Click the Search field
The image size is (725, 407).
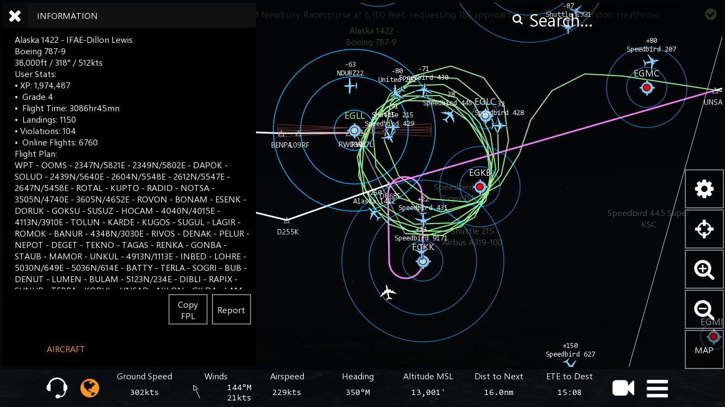click(561, 21)
